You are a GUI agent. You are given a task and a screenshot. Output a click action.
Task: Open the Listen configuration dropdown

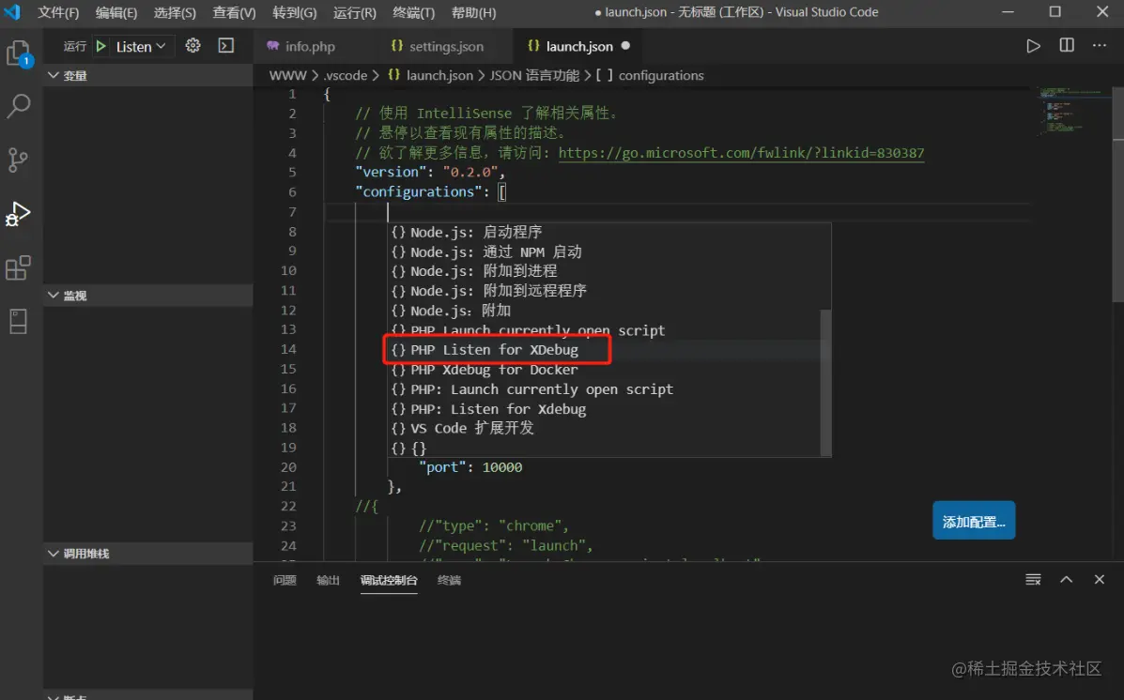tap(141, 46)
